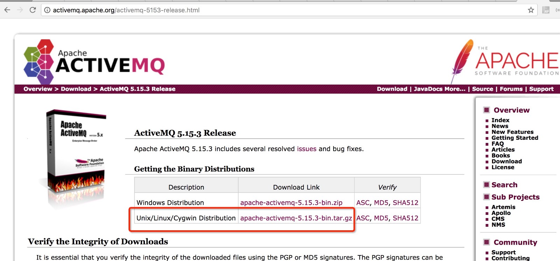Viewport: 560px width, 261px height.
Task: Bookmark this page with the star icon
Action: pos(531,10)
